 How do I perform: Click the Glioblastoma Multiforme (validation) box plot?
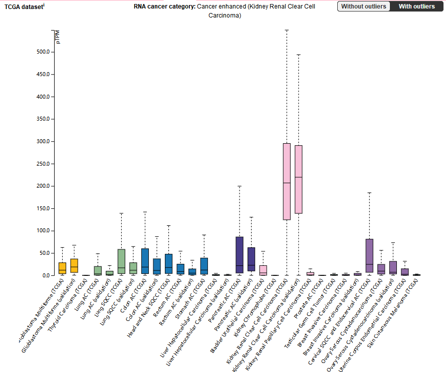pos(74,265)
